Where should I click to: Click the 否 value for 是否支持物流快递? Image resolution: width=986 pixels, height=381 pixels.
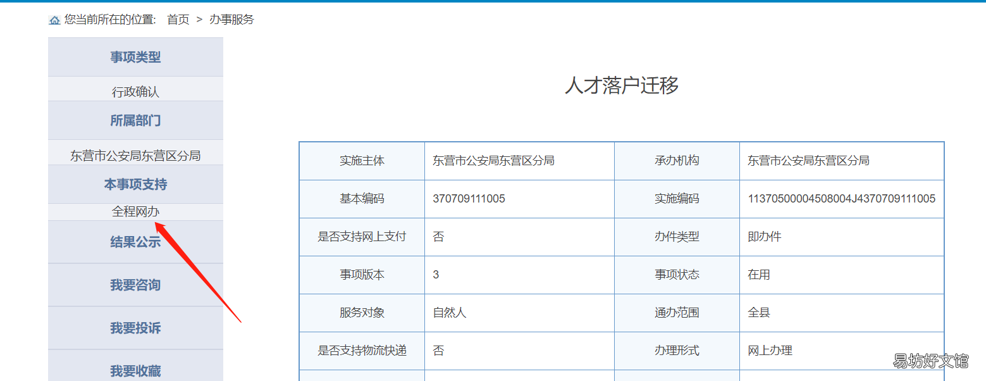[438, 351]
